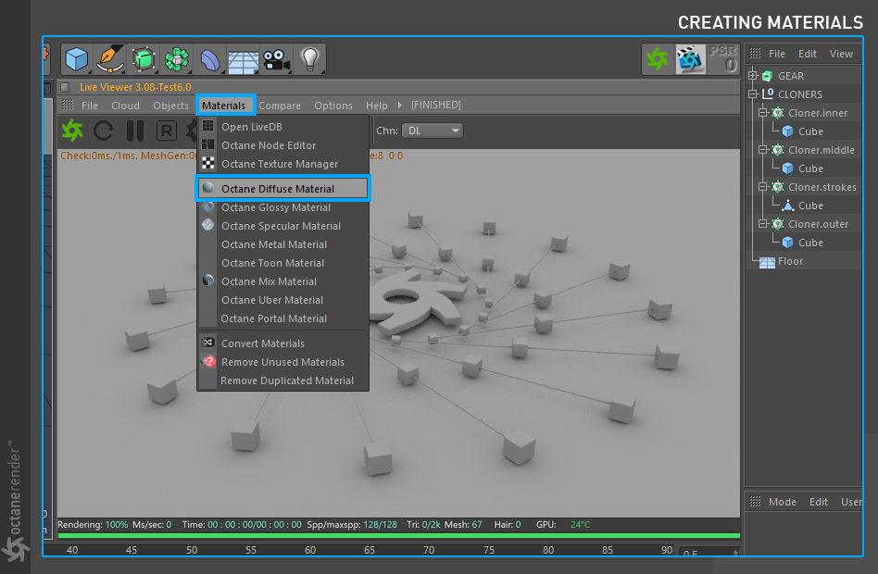This screenshot has height=574, width=878.
Task: Open the Cloud menu
Action: coord(125,106)
